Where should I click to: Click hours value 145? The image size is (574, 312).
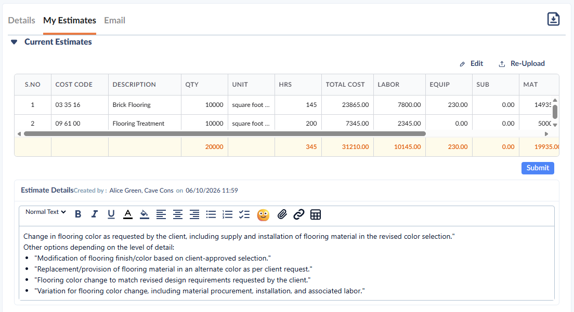(311, 105)
